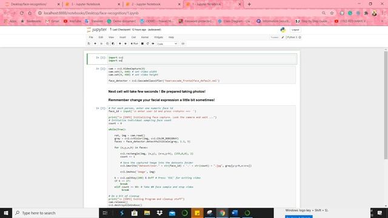Select the cell with cv2.VideoCapture code
This screenshot has height=218, width=388.
(x=202, y=74)
